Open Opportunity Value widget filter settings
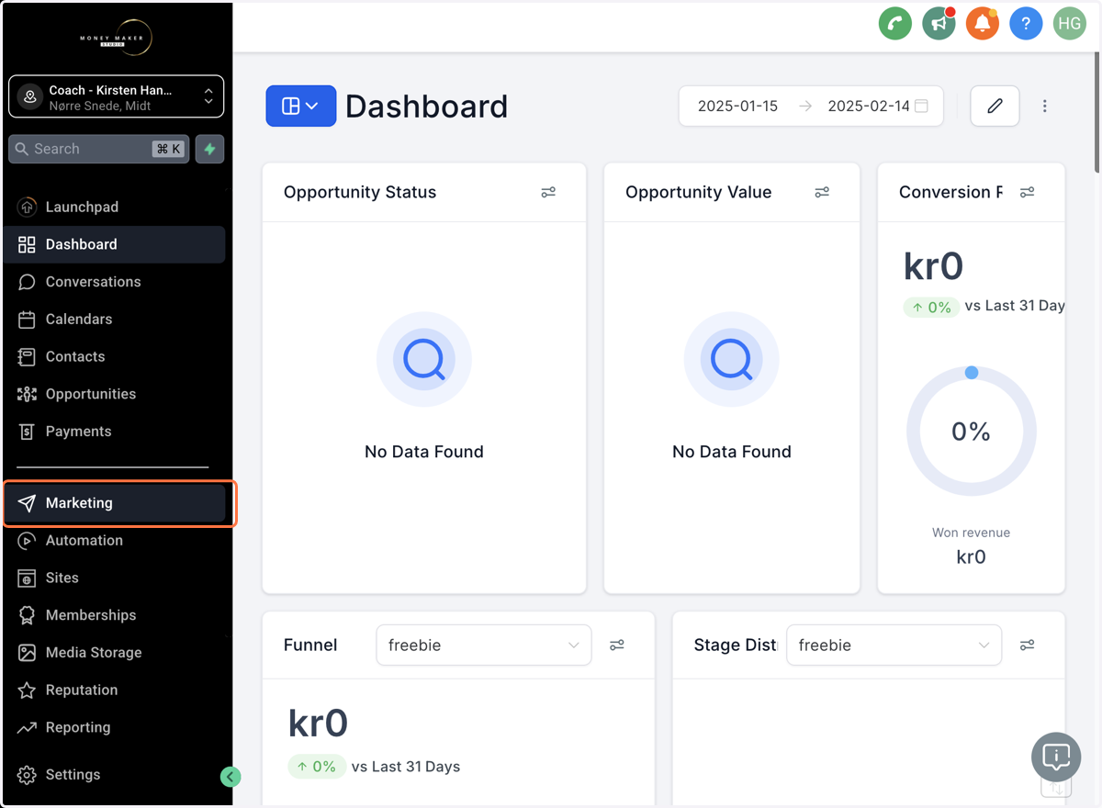Screen dimensions: 1102x808 (822, 192)
